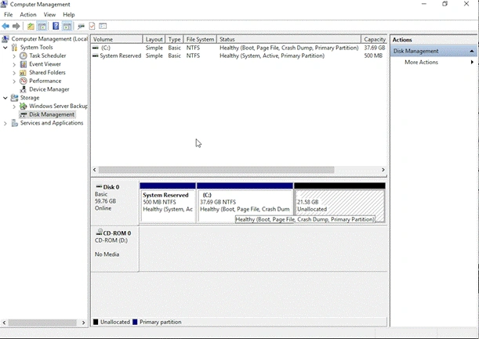Click the Forward arrow in the toolbar

point(16,27)
